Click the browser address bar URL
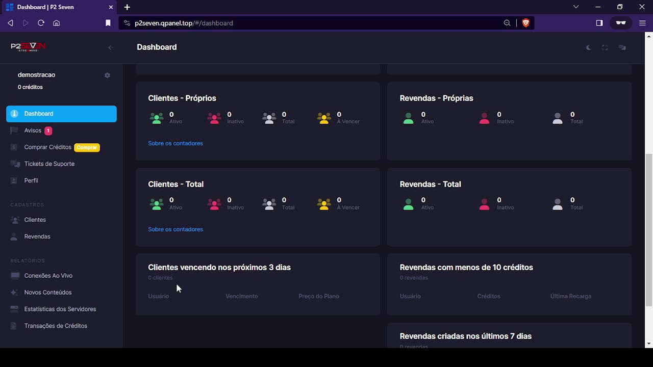This screenshot has width=653, height=367. pyautogui.click(x=184, y=23)
